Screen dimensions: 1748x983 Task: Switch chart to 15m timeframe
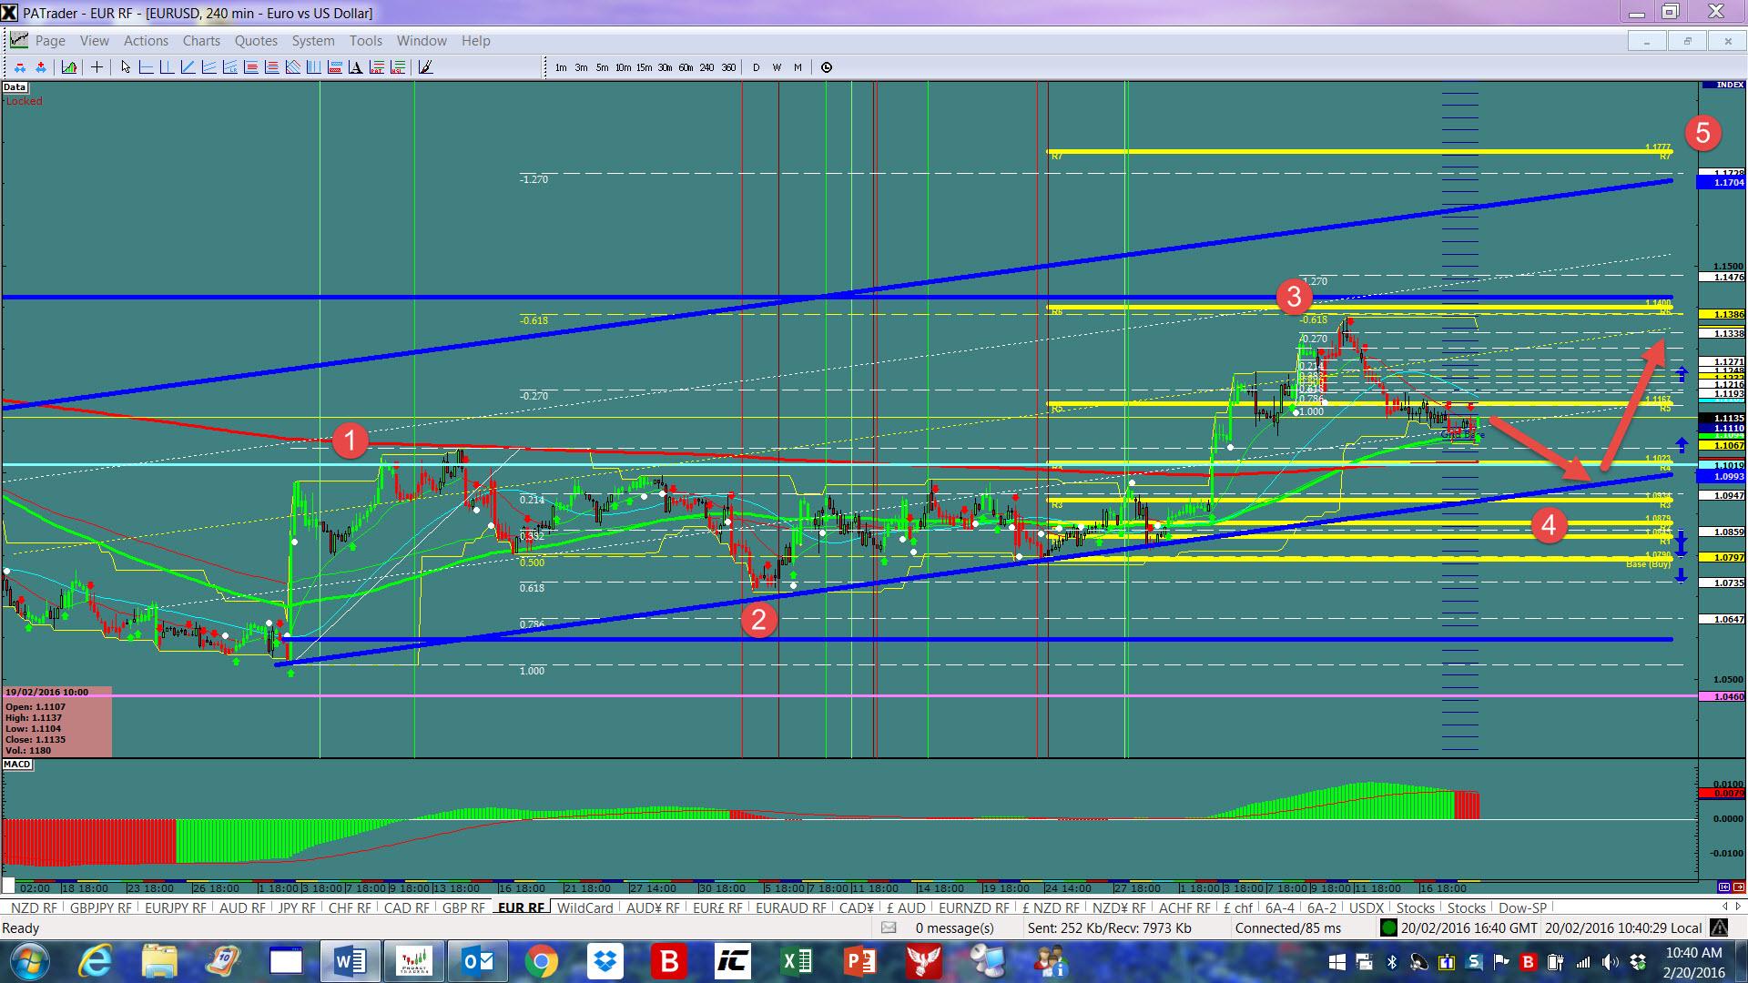(x=644, y=67)
